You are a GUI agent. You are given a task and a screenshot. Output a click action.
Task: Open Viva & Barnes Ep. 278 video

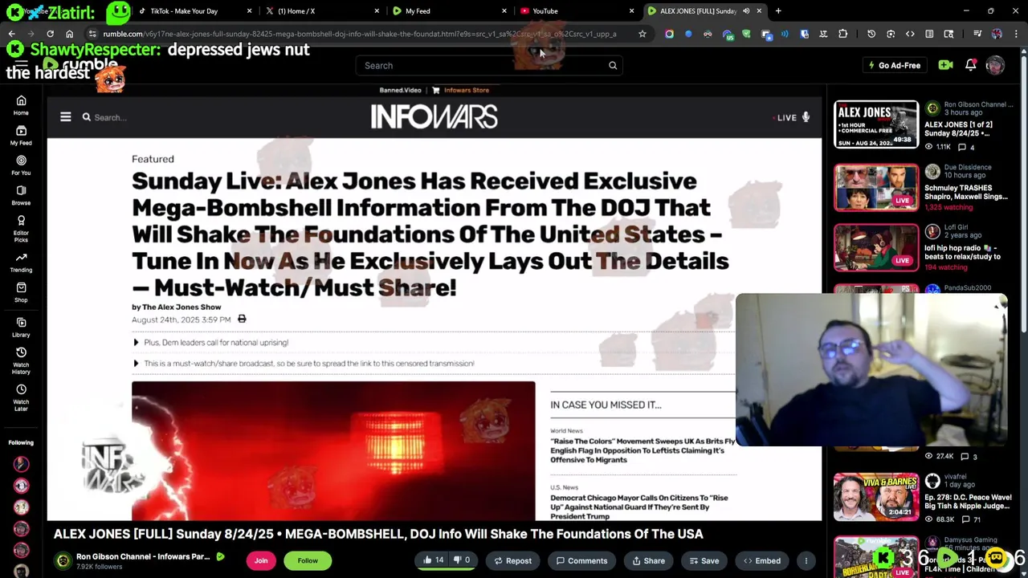(876, 498)
